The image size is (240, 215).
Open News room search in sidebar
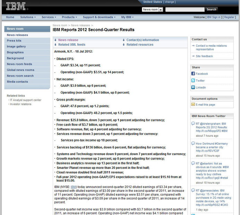point(27,76)
